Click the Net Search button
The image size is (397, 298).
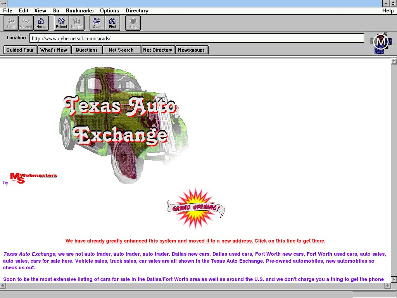[121, 50]
